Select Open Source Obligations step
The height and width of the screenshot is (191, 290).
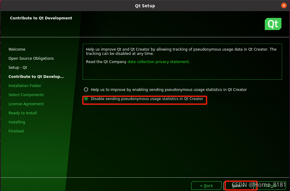[x=31, y=58]
